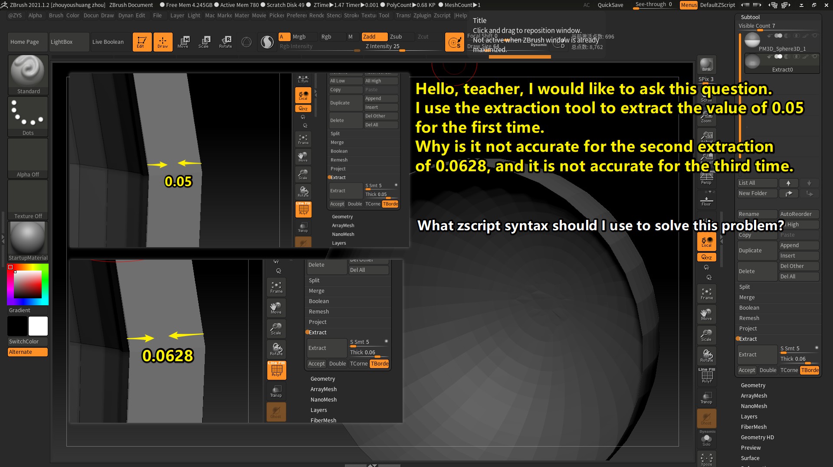Image resolution: width=833 pixels, height=467 pixels.
Task: Expand the Surface section
Action: (x=750, y=458)
